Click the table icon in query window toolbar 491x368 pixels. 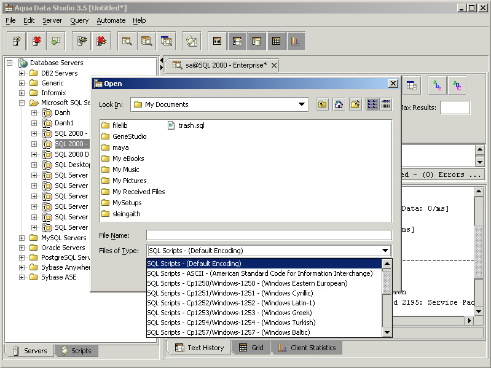[x=411, y=85]
